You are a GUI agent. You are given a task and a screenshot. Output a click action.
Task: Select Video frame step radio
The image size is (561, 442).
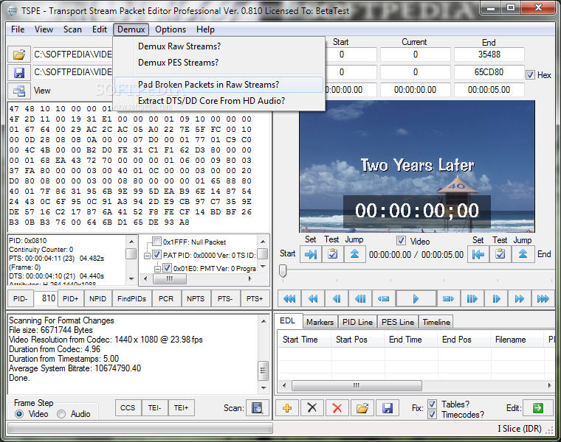[19, 414]
